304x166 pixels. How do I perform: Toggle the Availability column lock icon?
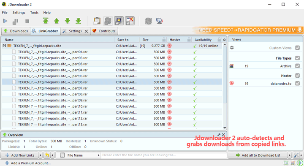coord(219,40)
